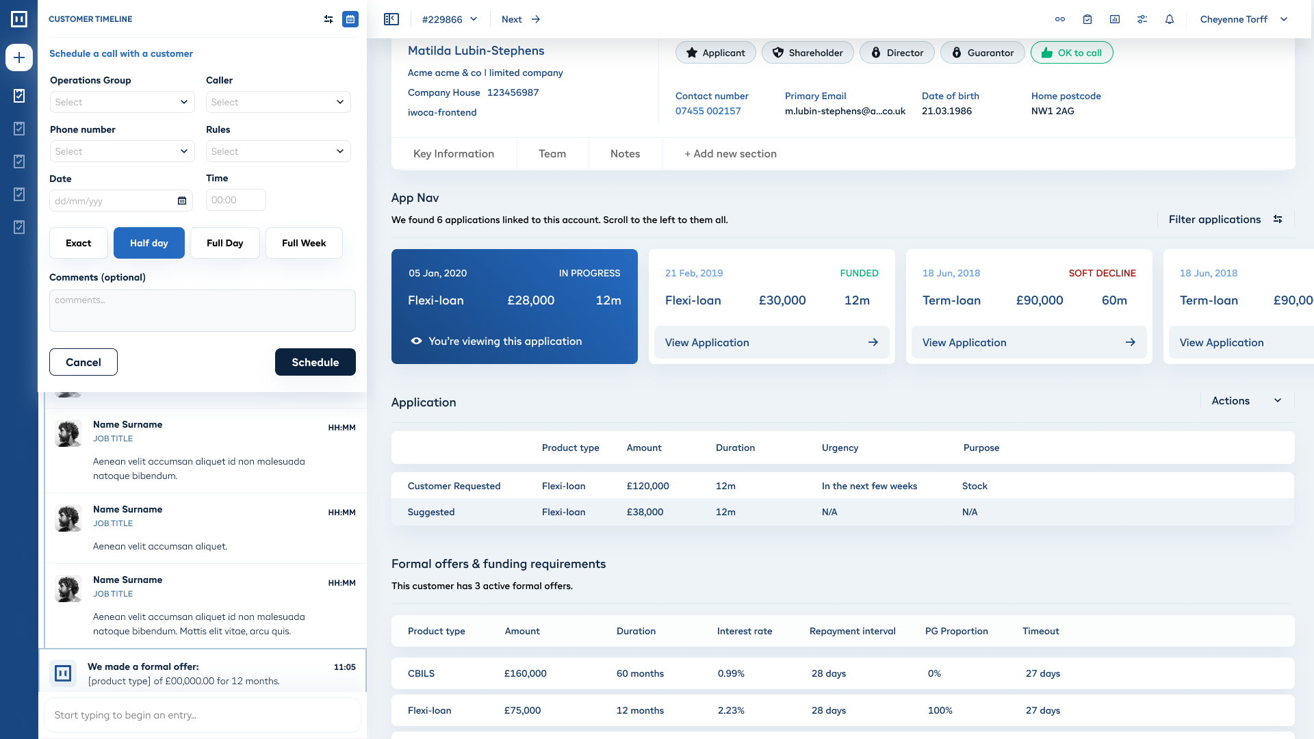The image size is (1314, 739).
Task: Click the Time input field
Action: click(x=236, y=200)
